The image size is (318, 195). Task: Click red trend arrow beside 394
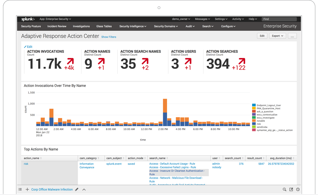(242, 61)
